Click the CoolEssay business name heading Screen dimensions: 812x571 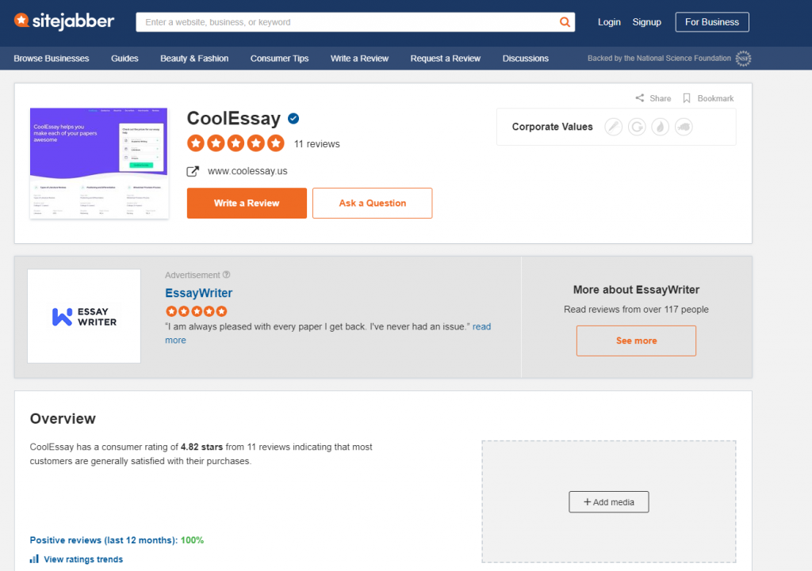click(234, 119)
